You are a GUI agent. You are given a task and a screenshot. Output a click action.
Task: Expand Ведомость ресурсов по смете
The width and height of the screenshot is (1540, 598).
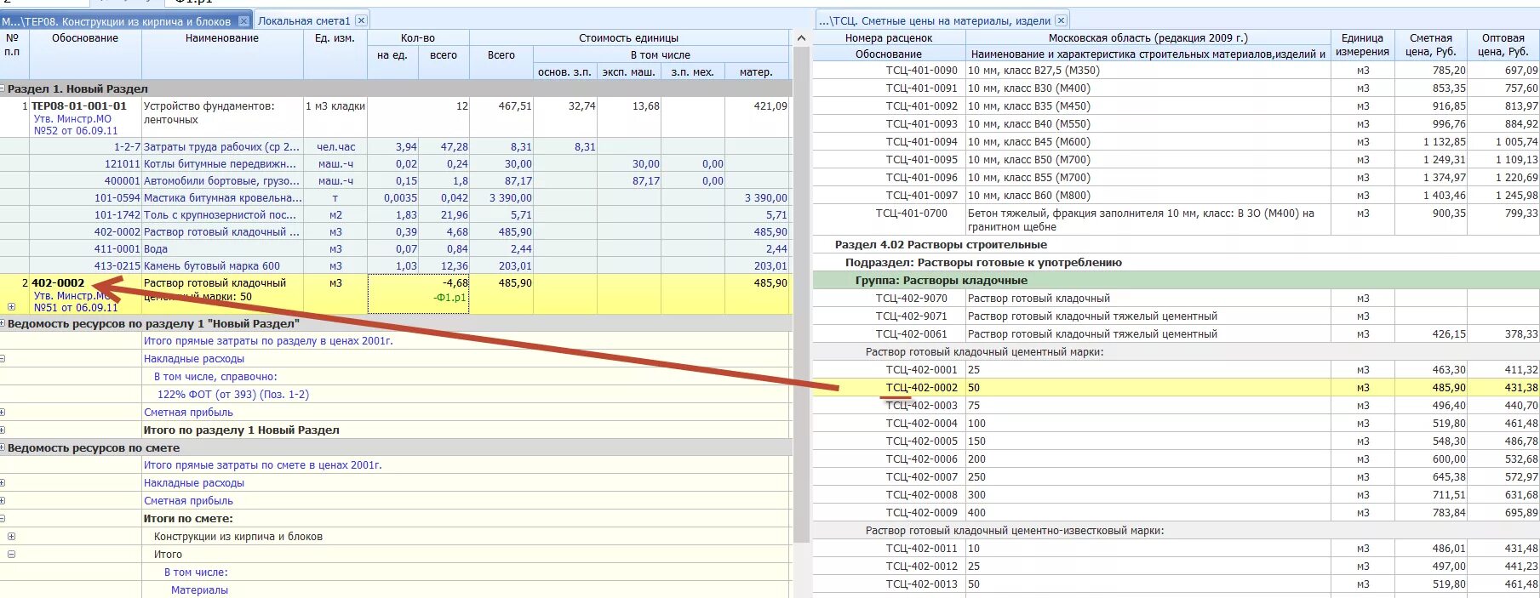point(3,447)
